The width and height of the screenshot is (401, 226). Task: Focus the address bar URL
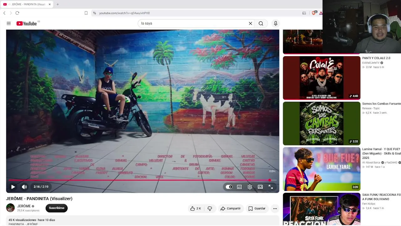pyautogui.click(x=124, y=13)
